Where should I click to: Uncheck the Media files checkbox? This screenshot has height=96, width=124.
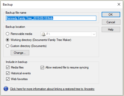tap(8, 67)
